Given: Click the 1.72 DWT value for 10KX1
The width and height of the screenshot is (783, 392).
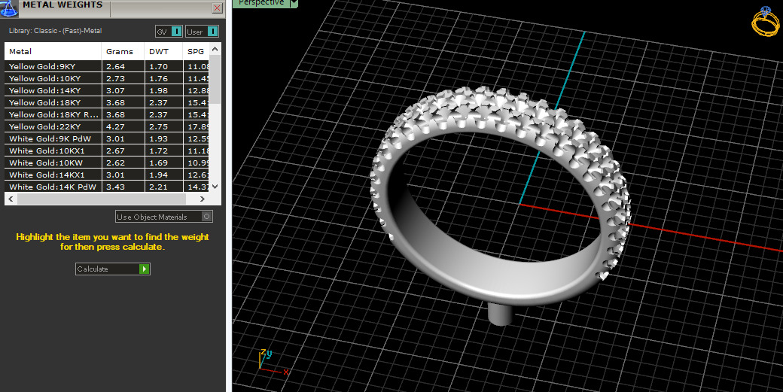Looking at the screenshot, I should tap(158, 150).
